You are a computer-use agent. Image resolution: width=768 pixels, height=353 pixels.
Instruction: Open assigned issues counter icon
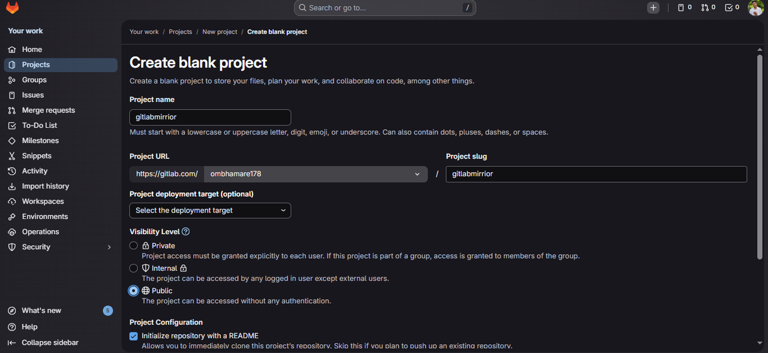point(685,8)
